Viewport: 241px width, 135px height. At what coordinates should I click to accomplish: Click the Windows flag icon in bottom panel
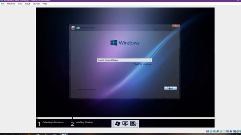[x=117, y=124]
